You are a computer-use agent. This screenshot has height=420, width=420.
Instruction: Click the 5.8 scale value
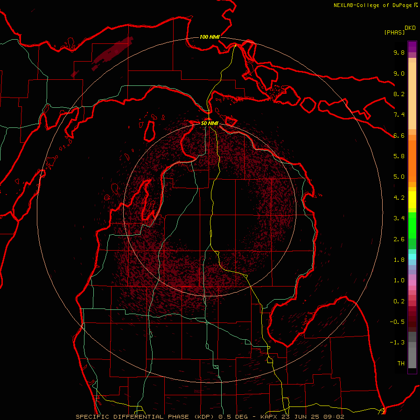point(399,156)
